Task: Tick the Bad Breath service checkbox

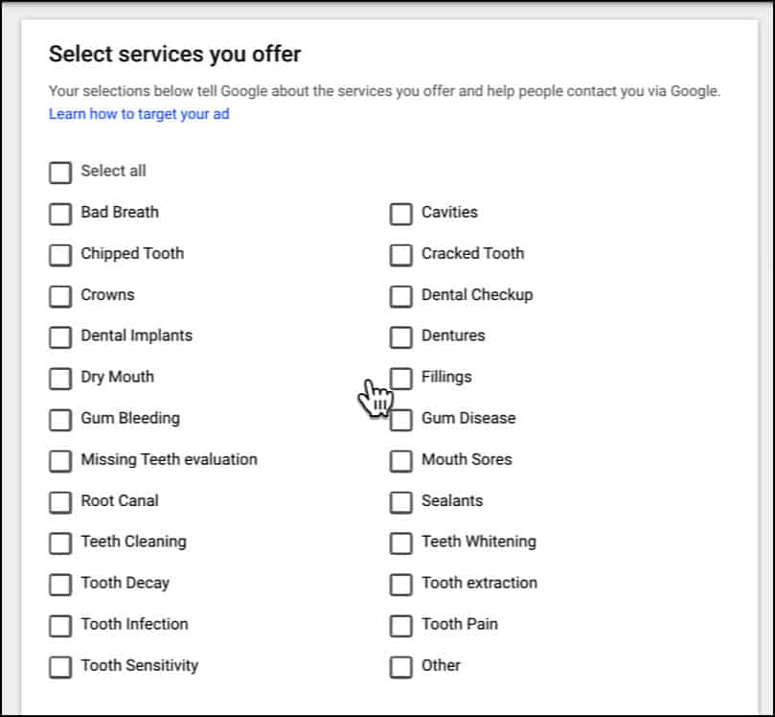Action: tap(60, 214)
